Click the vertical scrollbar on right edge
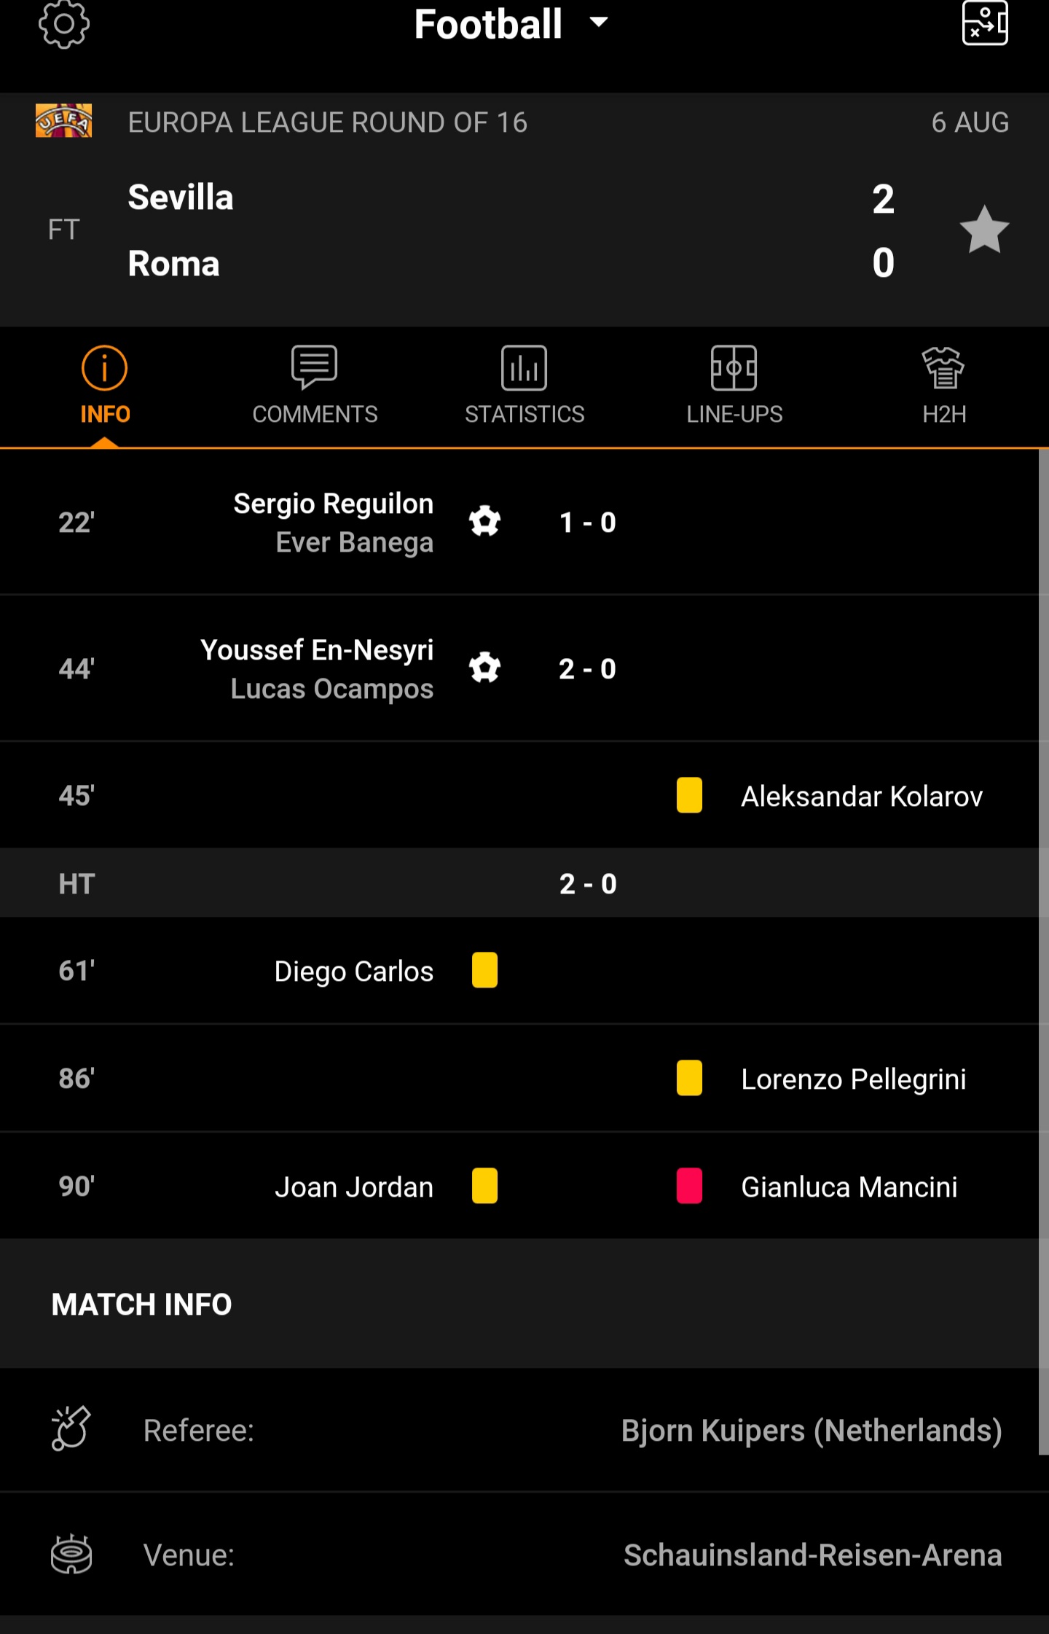Image resolution: width=1049 pixels, height=1634 pixels. click(1044, 947)
